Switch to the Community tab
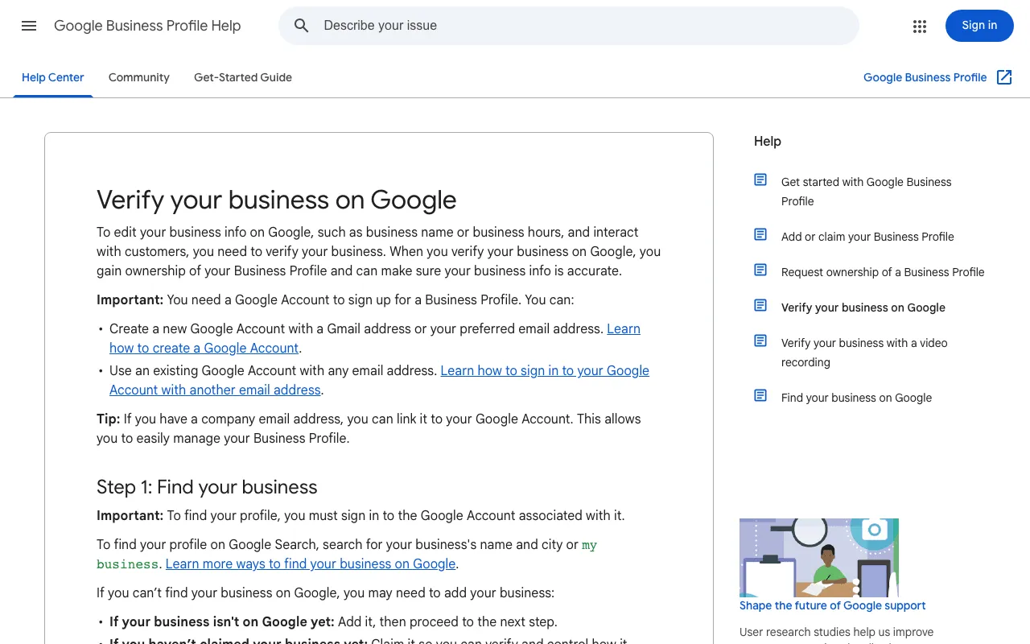 [139, 77]
